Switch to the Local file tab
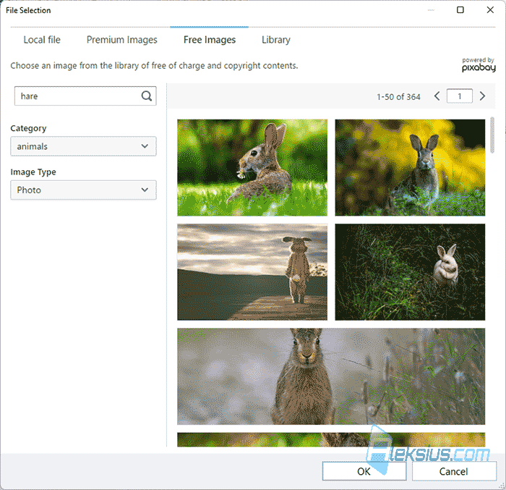Image resolution: width=506 pixels, height=490 pixels. 42,40
